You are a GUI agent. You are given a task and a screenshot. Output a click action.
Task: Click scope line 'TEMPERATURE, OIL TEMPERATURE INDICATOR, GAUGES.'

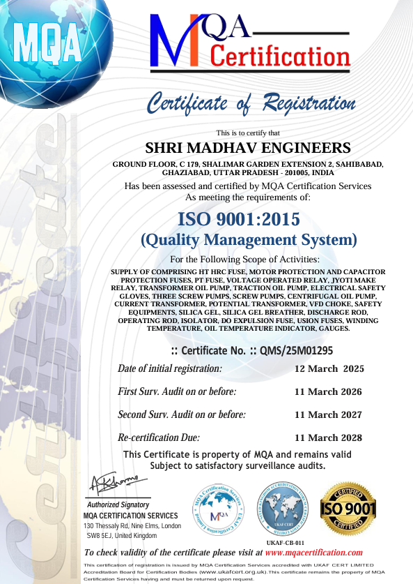[248, 329]
